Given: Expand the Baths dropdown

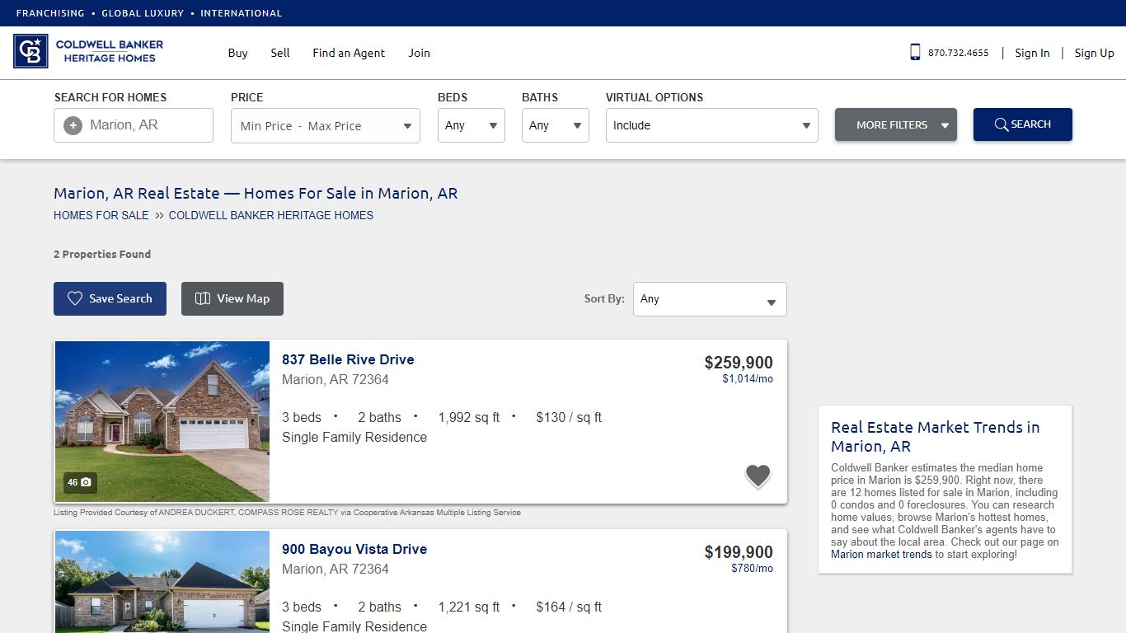Looking at the screenshot, I should 556,125.
